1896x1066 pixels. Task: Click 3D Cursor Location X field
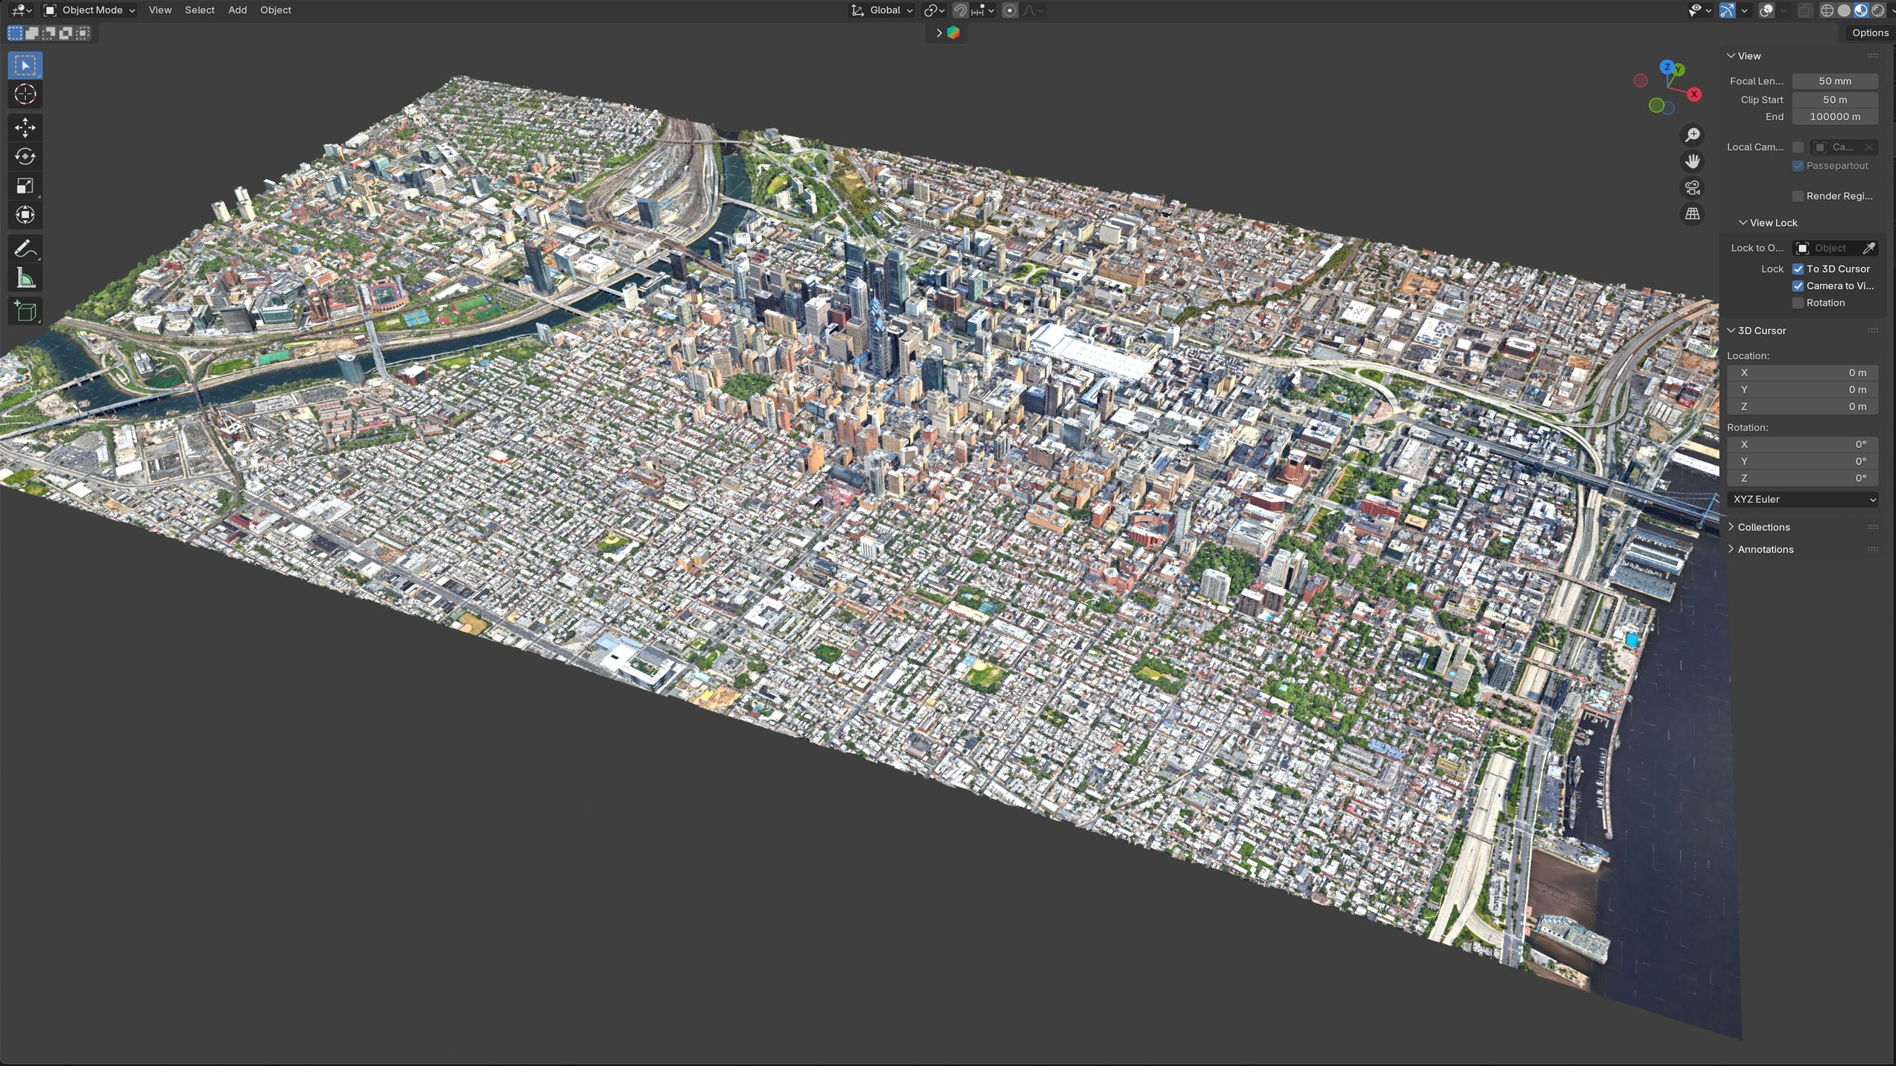click(1803, 373)
